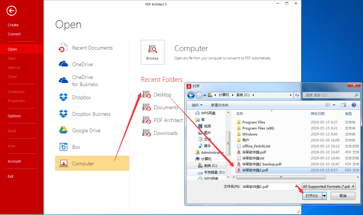Open the 组织 dropdown menu

[197, 105]
